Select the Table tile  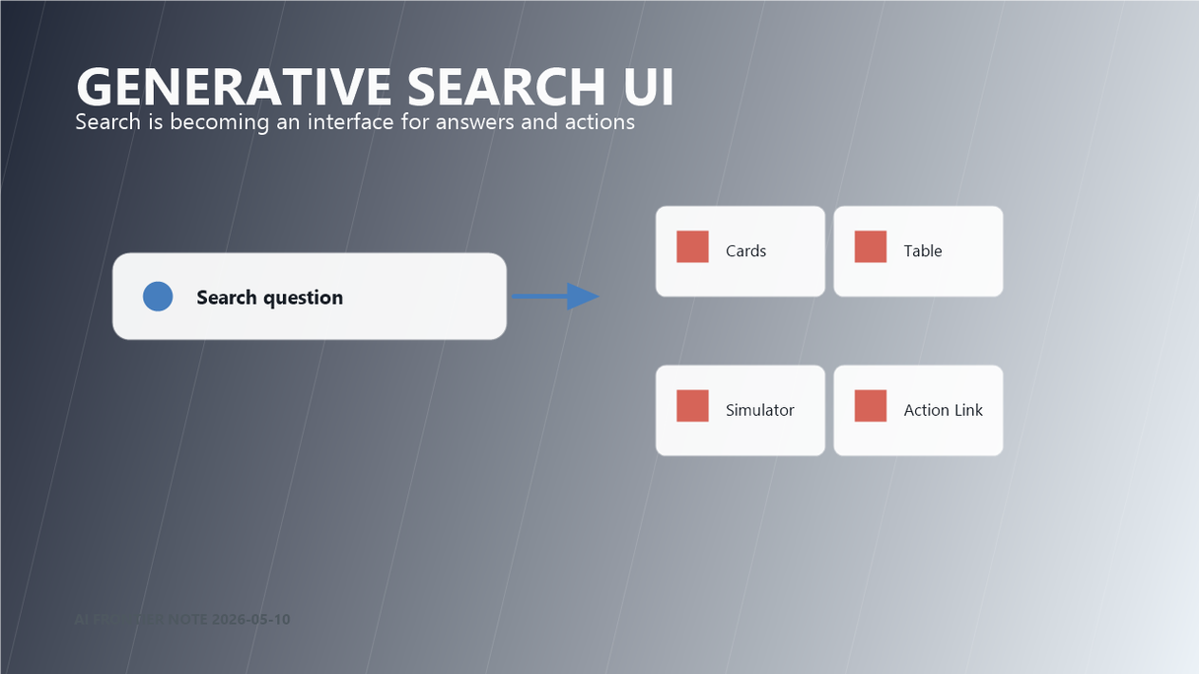(918, 251)
